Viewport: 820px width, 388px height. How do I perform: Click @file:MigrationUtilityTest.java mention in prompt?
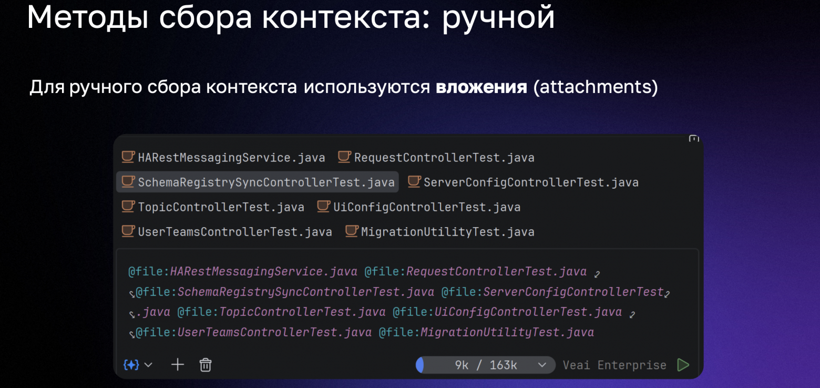tap(486, 332)
